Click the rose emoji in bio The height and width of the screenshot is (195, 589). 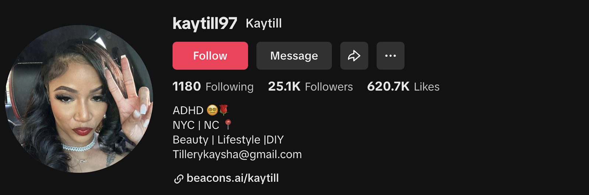pos(224,110)
